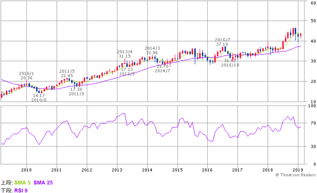Click the 2014 year axis label
Viewport: 317px width, 193px height.
(147, 170)
